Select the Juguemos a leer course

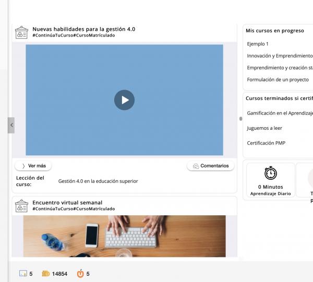264,128
